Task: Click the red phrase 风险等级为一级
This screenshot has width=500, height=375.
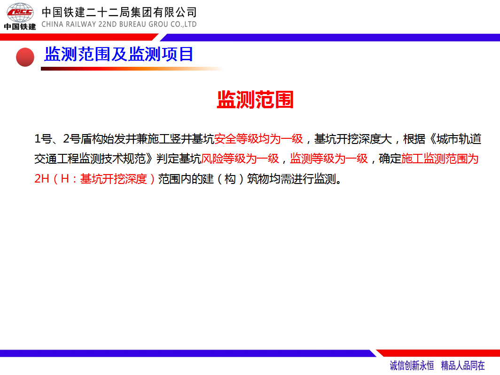Action: coord(240,159)
